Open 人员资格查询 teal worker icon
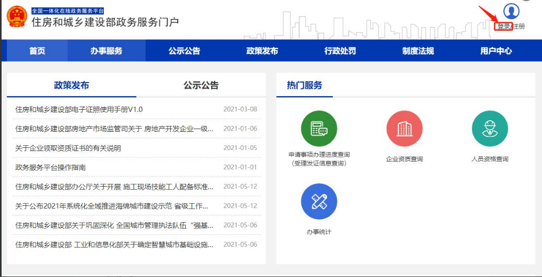The image size is (542, 277). 490,129
